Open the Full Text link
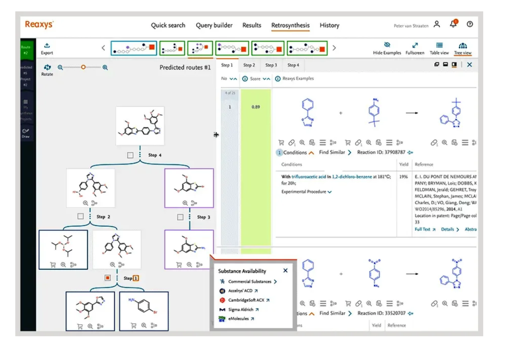Viewport: 518px width, 344px height. click(425, 229)
